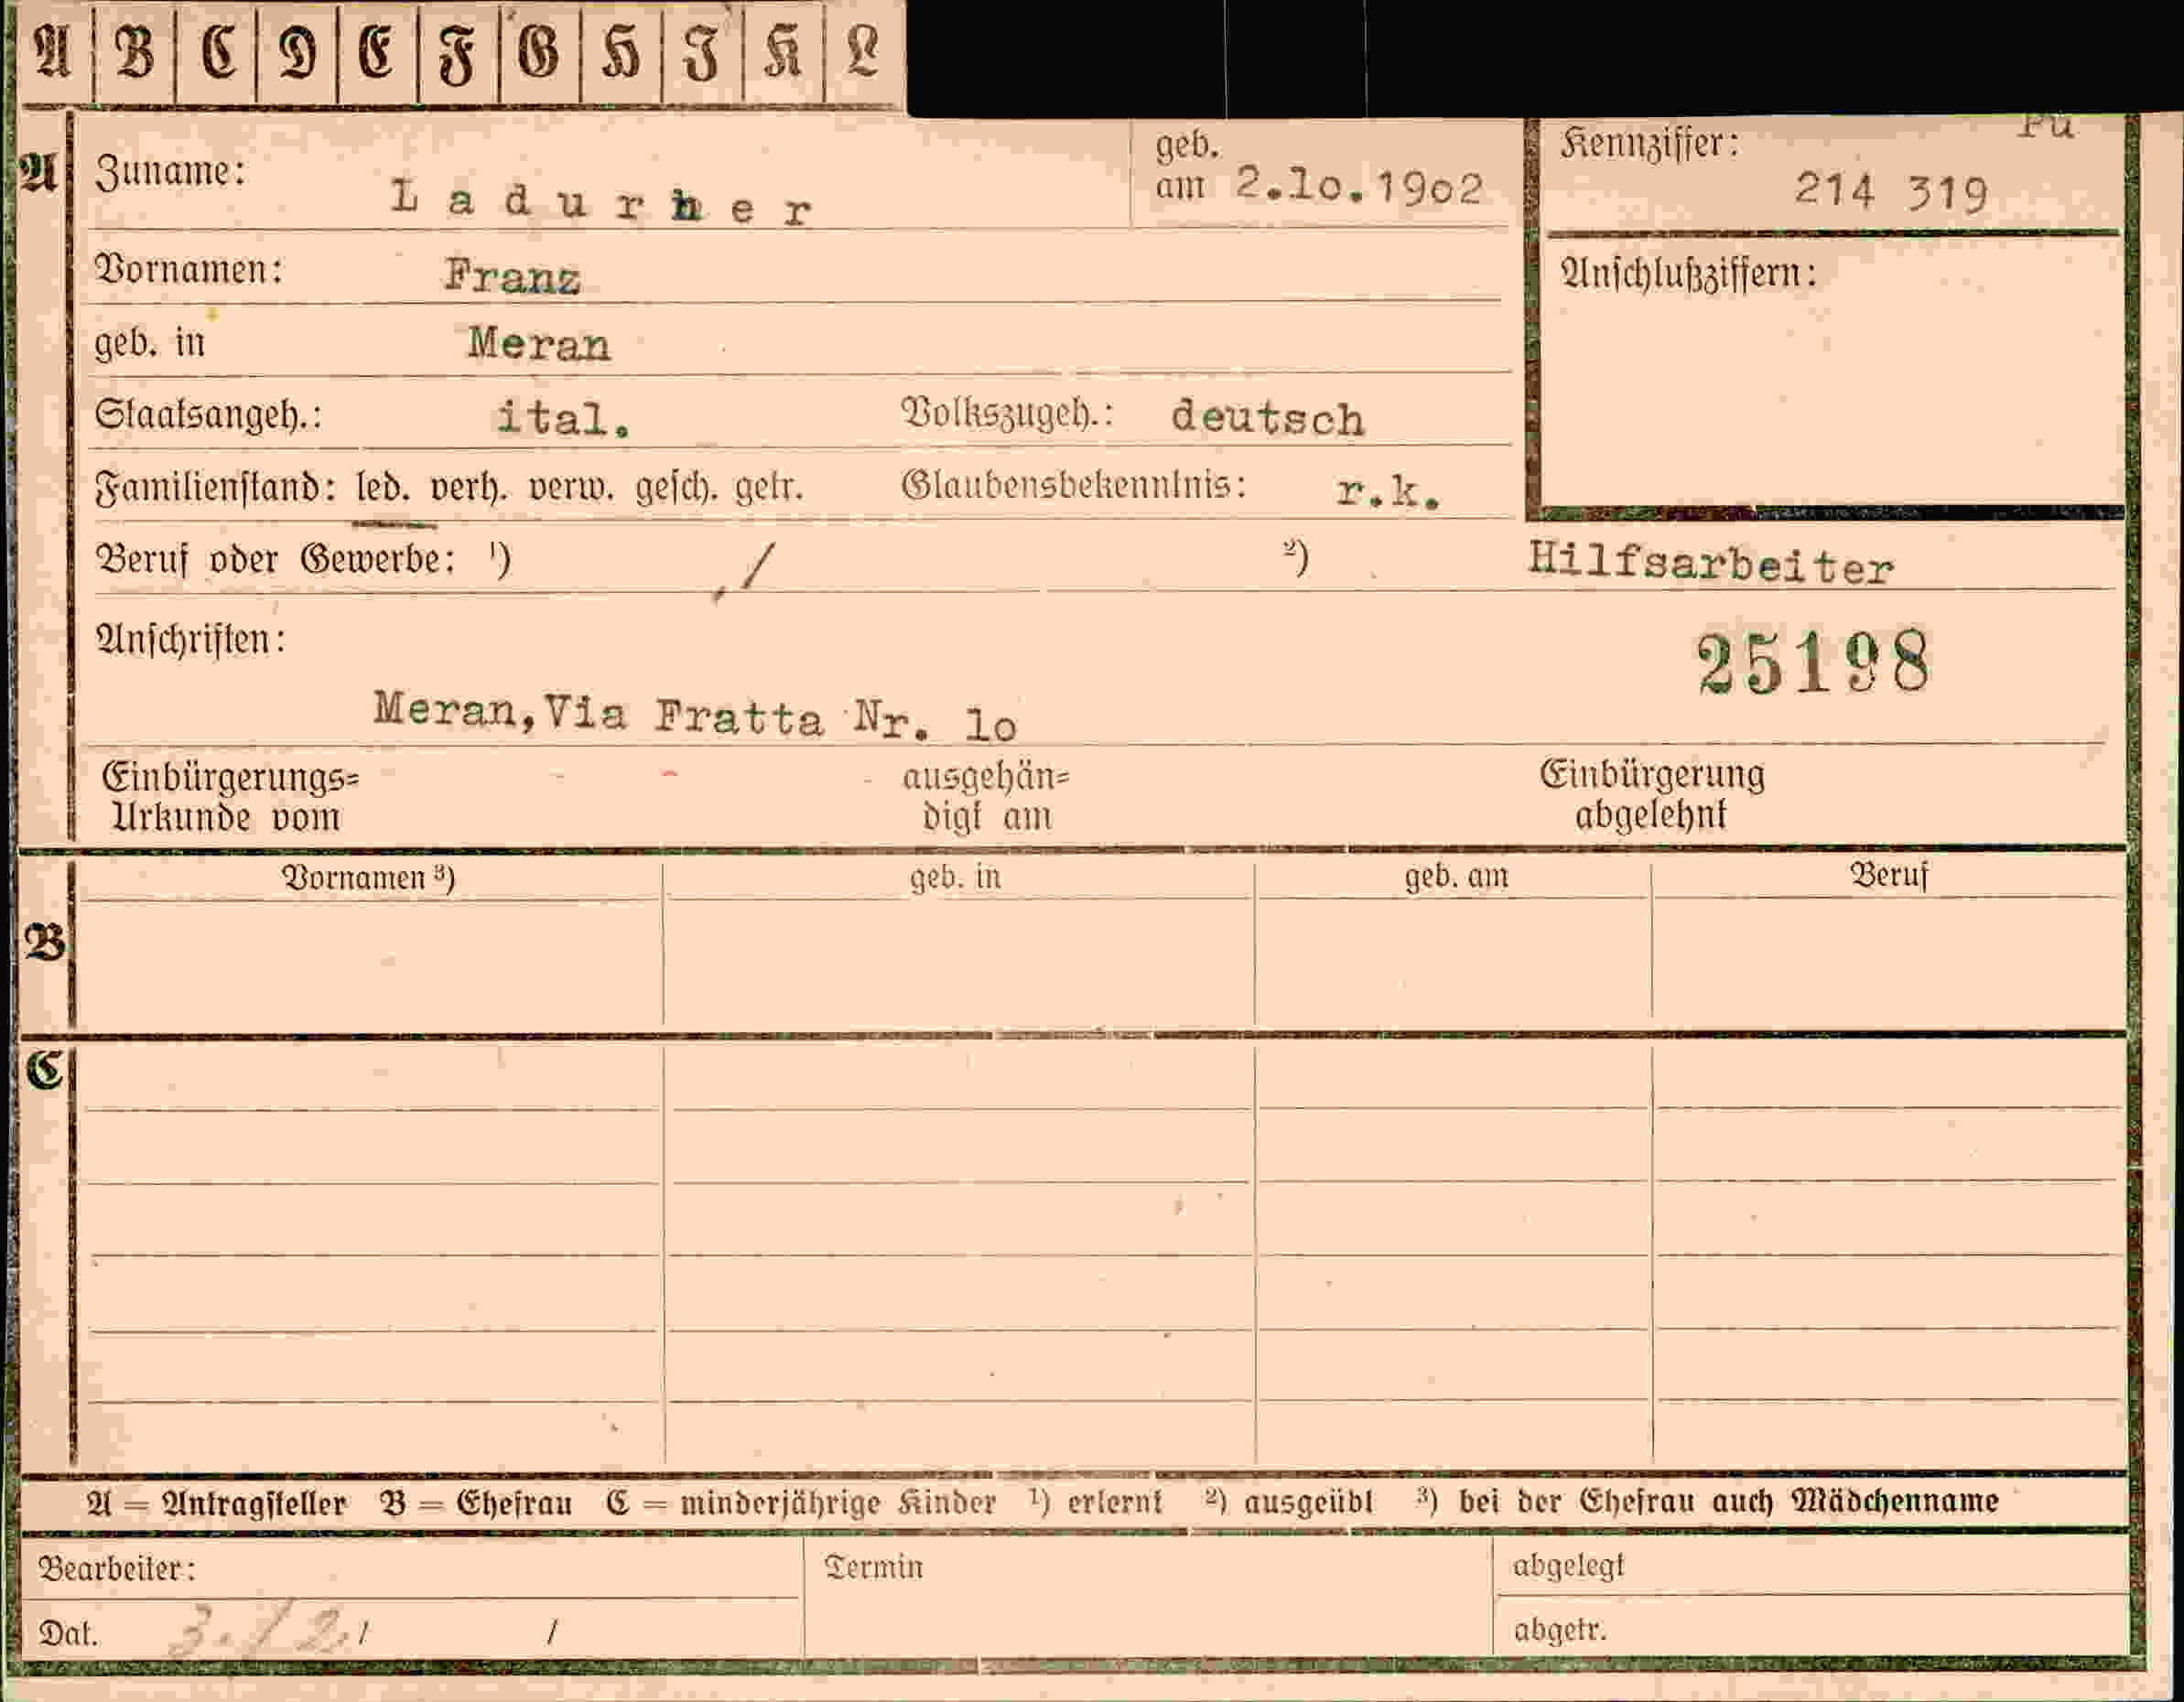Viewport: 2184px width, 1702px height.
Task: Select the 'Termin' label
Action: click(872, 1567)
